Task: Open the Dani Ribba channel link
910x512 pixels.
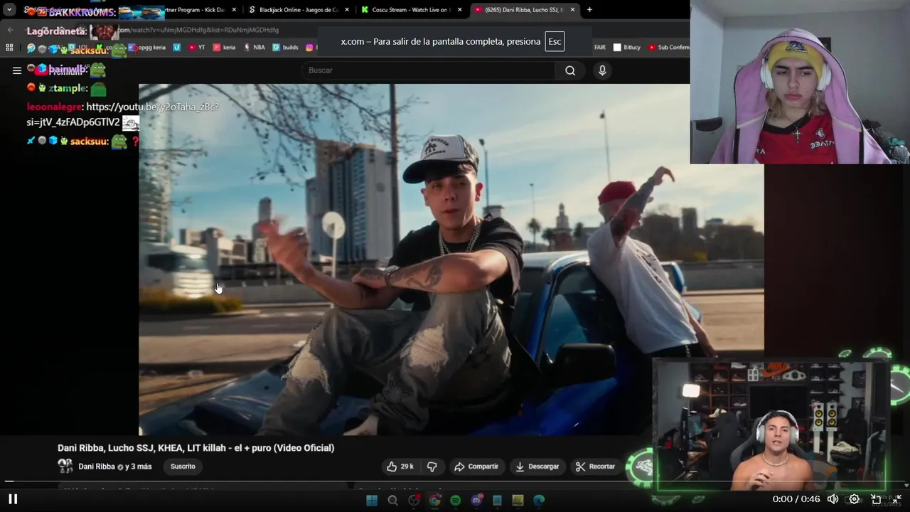Action: (x=97, y=466)
